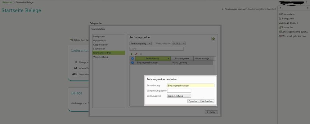Open the Buchungstext Ware, Leistung dropdown
This screenshot has height=124, width=310.
(x=179, y=96)
